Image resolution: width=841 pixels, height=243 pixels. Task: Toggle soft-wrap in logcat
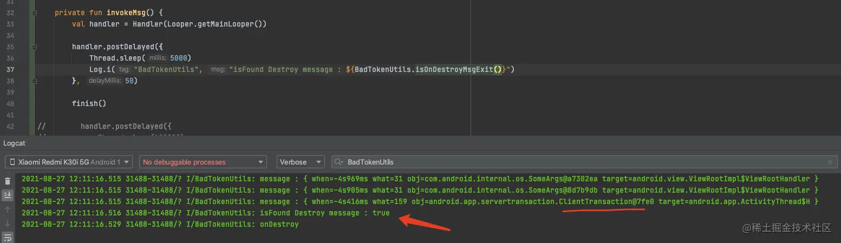(x=7, y=237)
